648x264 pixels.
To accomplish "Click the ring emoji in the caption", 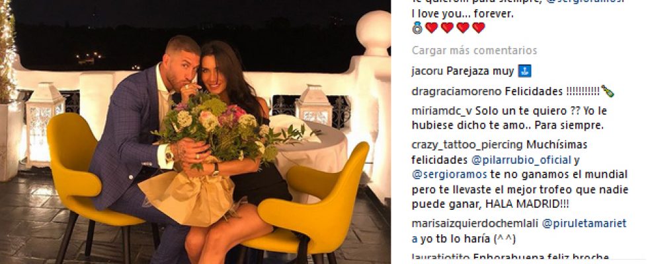I will (x=417, y=28).
